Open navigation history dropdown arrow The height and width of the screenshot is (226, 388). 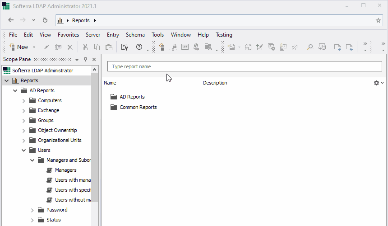pos(33,20)
